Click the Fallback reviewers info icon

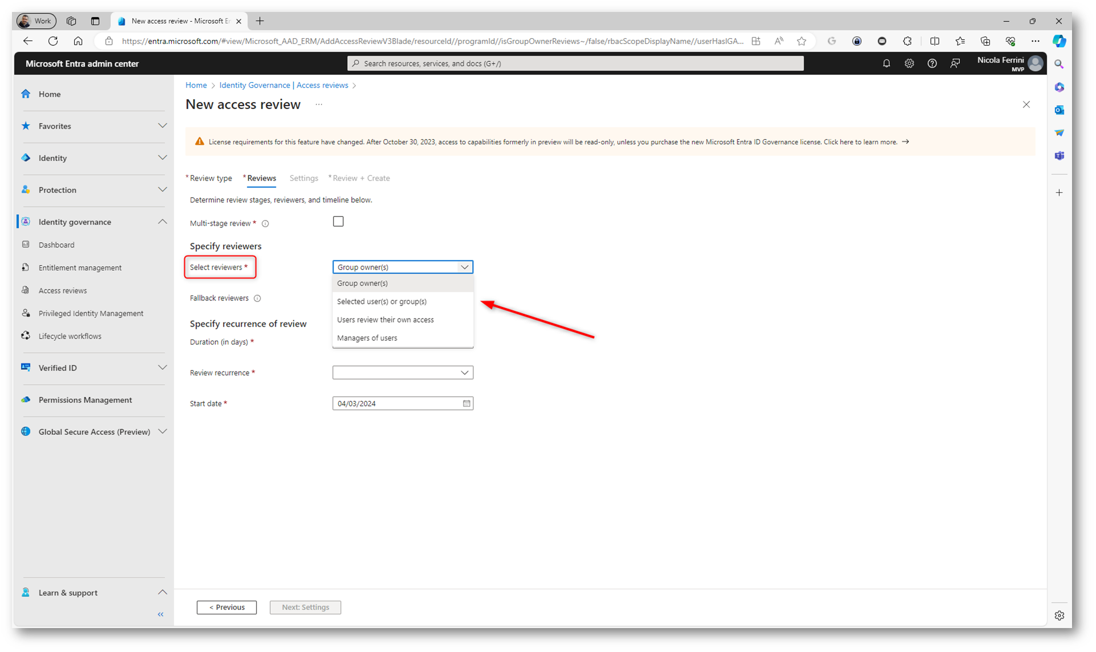coord(257,298)
